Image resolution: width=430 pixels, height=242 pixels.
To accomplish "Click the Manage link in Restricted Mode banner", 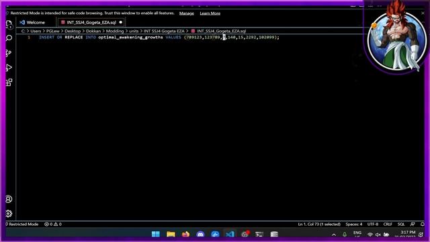I will pos(187,13).
